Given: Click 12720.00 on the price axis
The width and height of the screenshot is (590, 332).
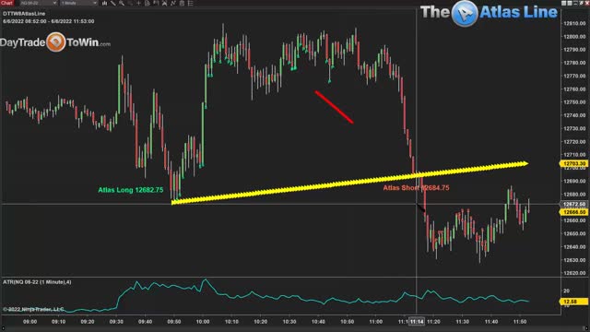Looking at the screenshot, I should [x=574, y=141].
